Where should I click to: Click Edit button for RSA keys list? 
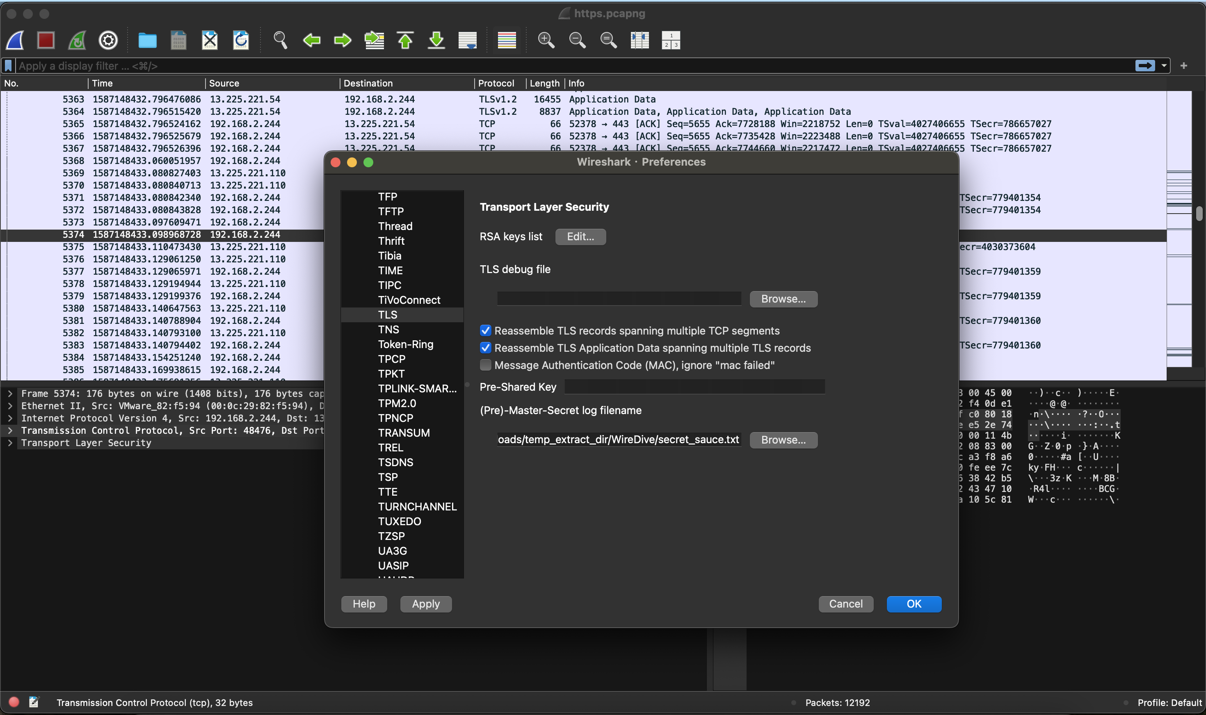pos(580,237)
